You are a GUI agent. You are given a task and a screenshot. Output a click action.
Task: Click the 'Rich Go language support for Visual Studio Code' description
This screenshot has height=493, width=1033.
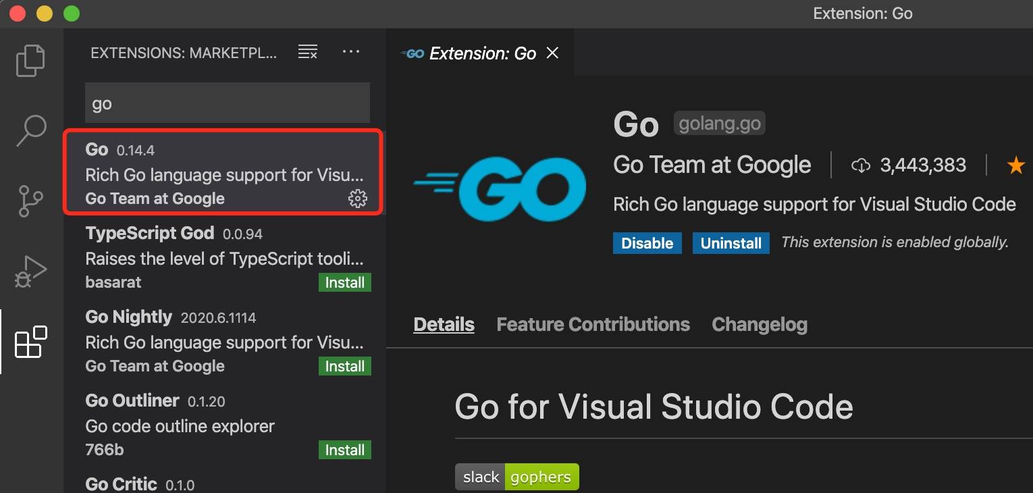[x=814, y=205]
